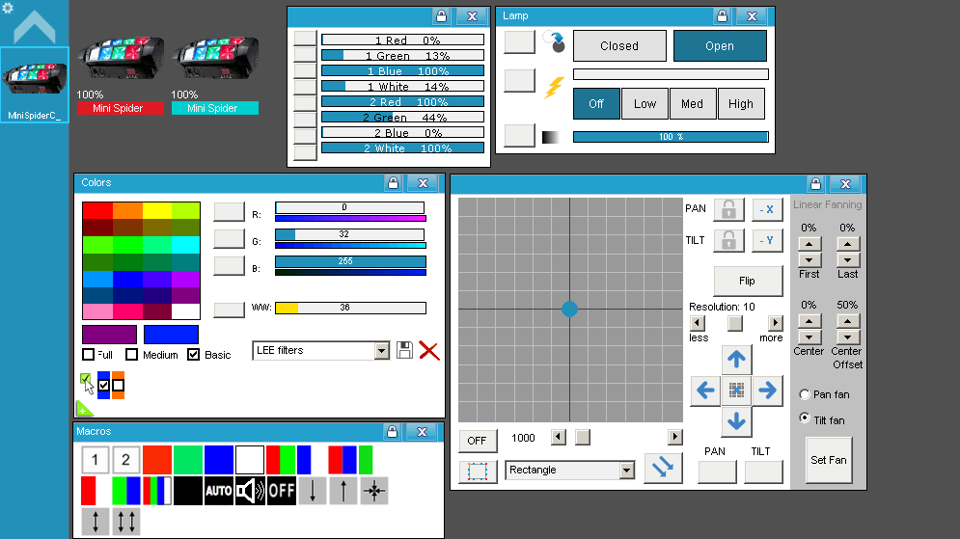960x539 pixels.
Task: Enable the Medium palette checkbox
Action: (x=131, y=354)
